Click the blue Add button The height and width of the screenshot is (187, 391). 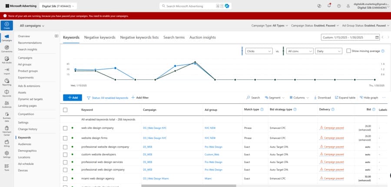coord(73,98)
